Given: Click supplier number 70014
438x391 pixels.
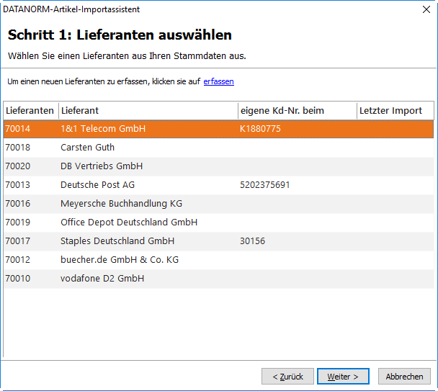Looking at the screenshot, I should (17, 129).
